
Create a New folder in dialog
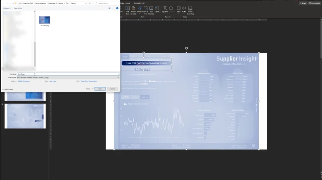(18, 8)
